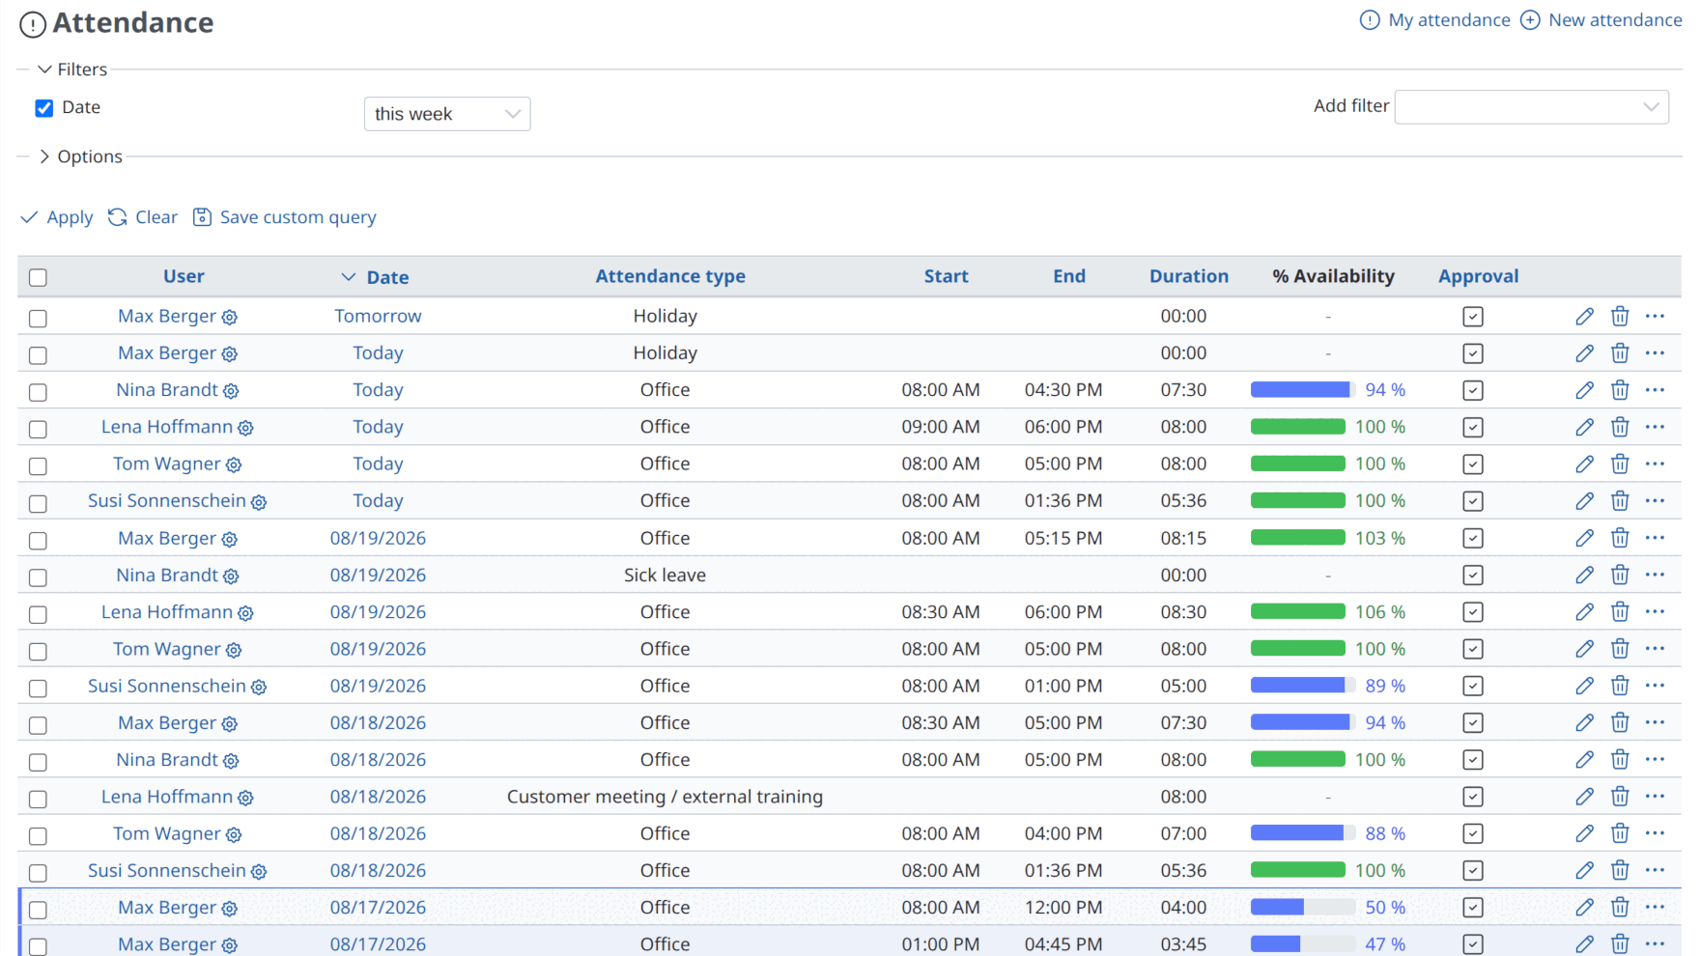
Task: Edit Nina Brandt's Sick leave entry
Action: [1584, 576]
